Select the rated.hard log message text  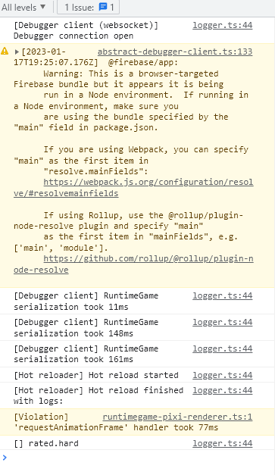point(46,443)
